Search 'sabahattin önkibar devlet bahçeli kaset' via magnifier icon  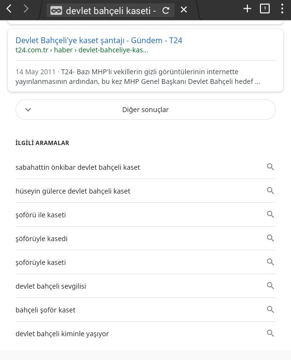(270, 167)
